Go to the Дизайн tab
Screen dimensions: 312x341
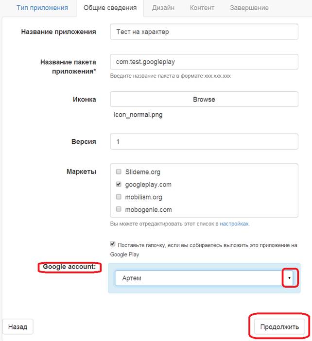pyautogui.click(x=164, y=8)
